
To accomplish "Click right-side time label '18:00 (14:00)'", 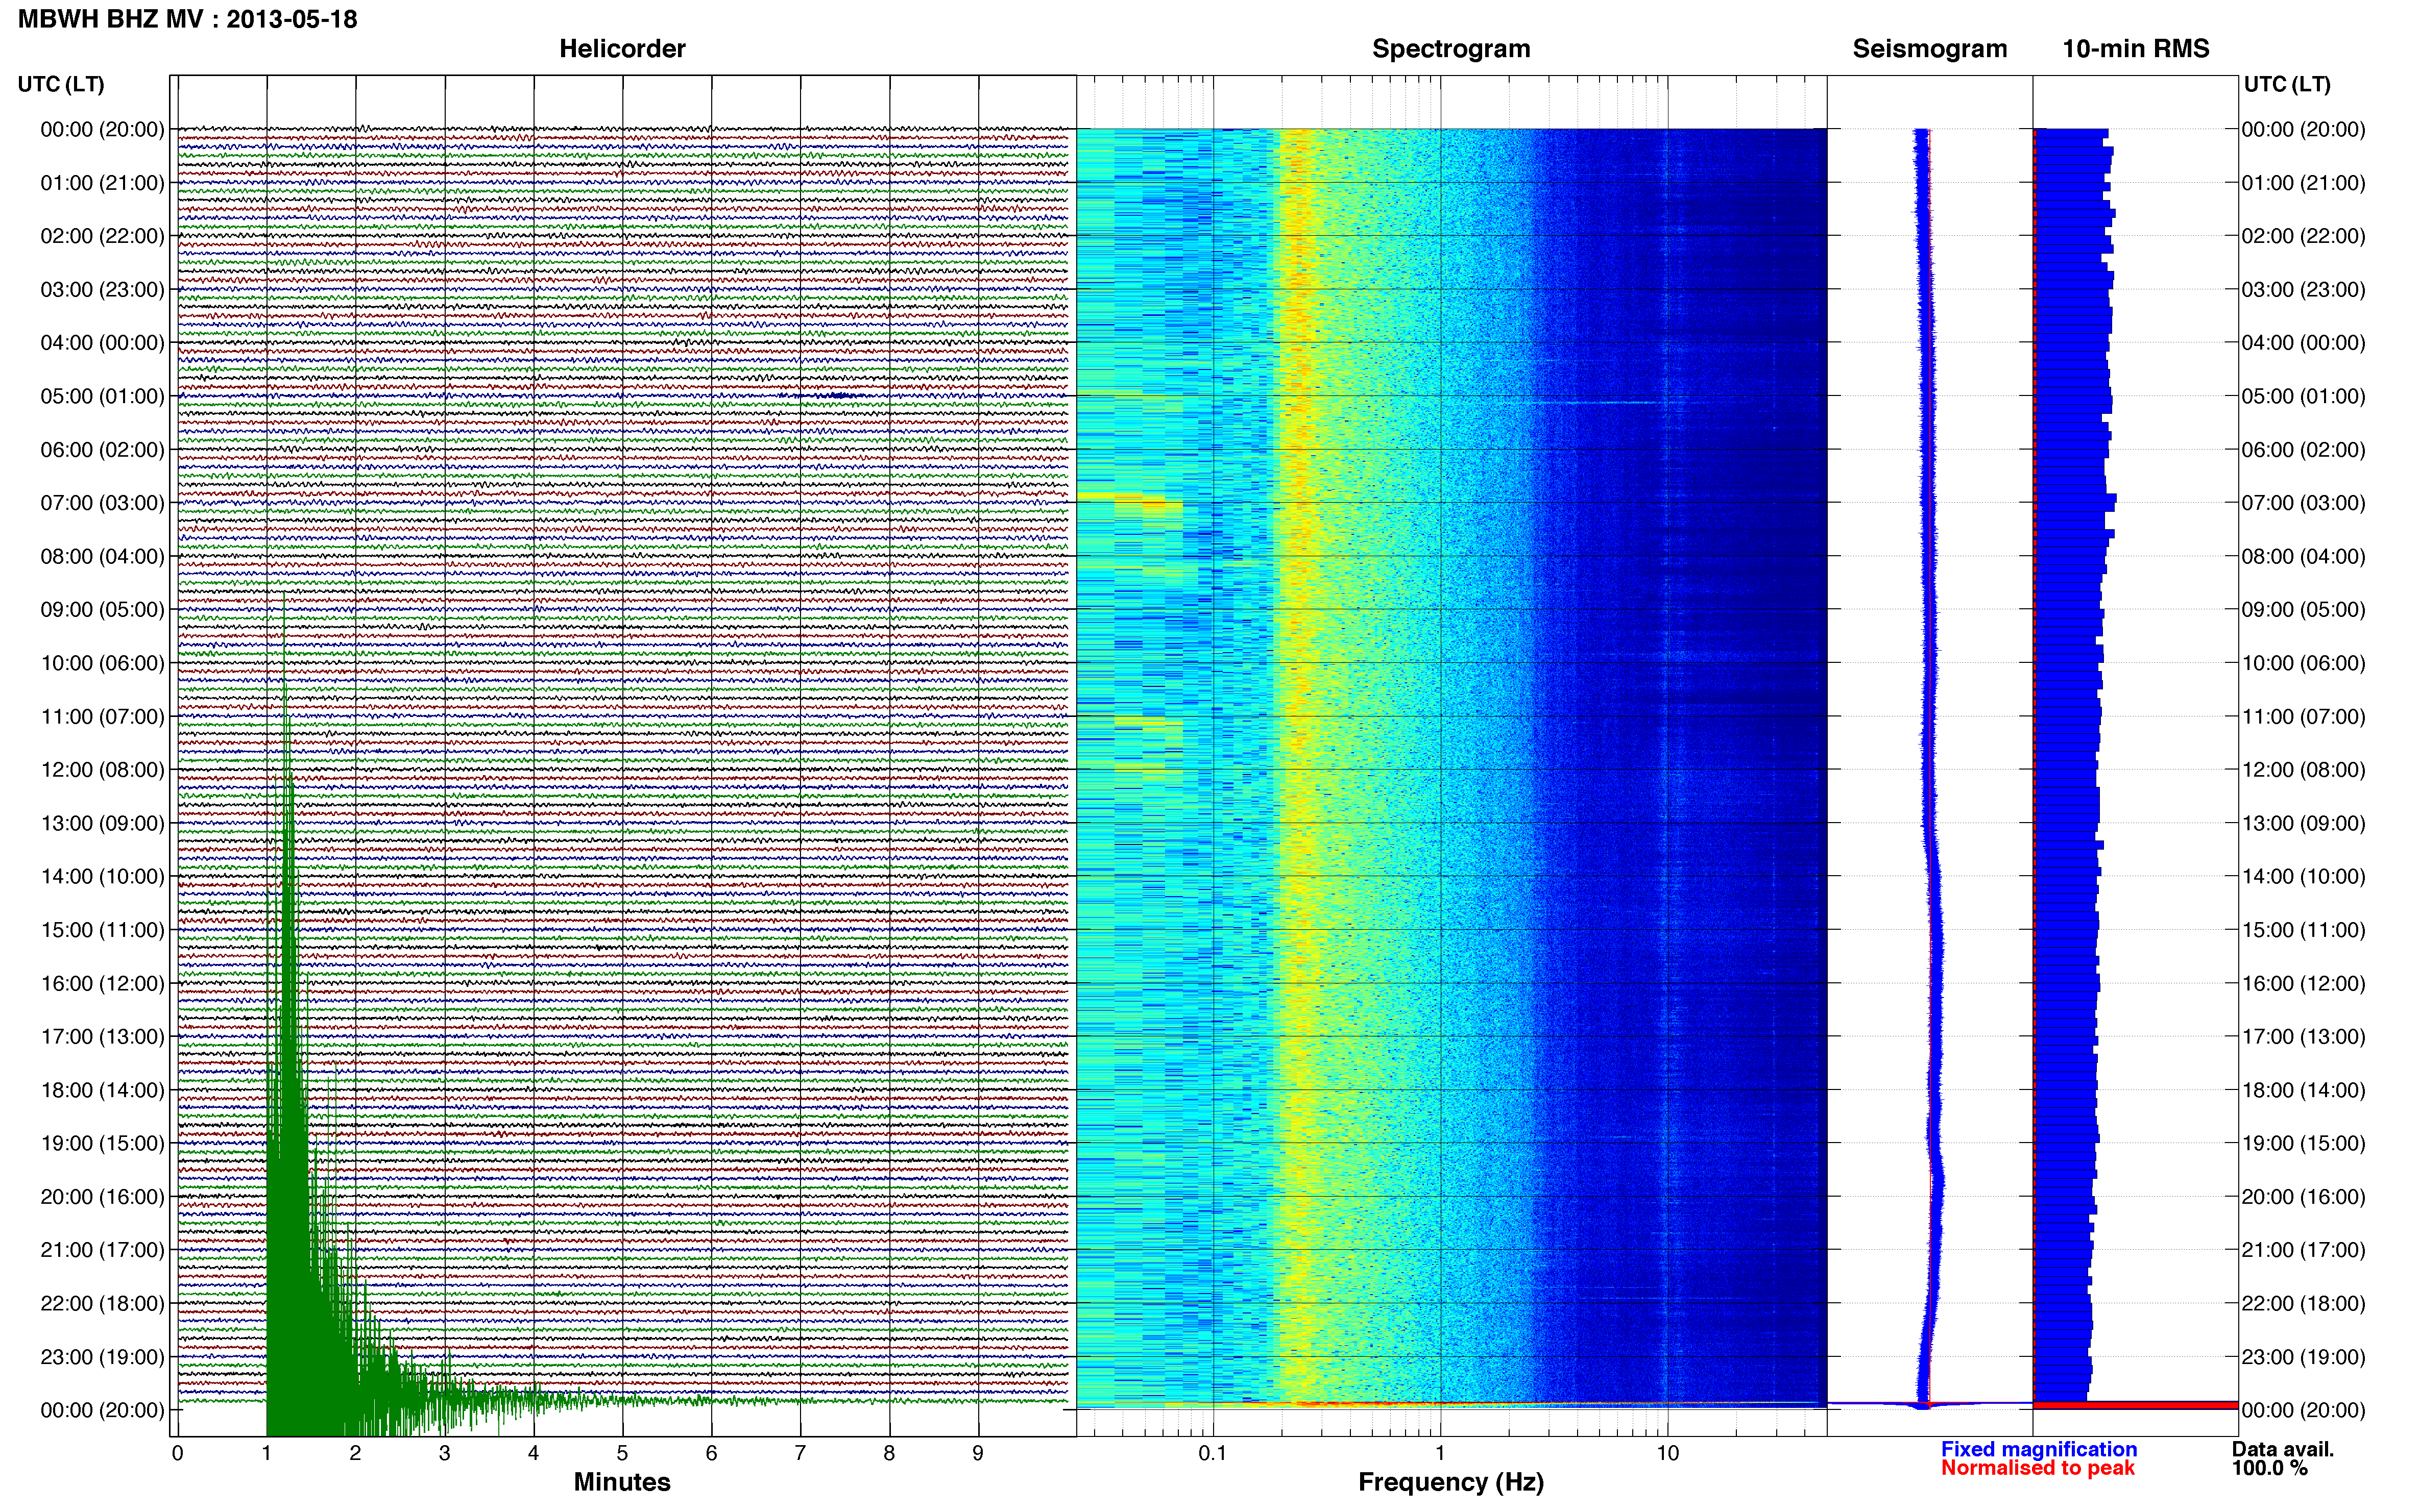I will click(x=2303, y=1090).
